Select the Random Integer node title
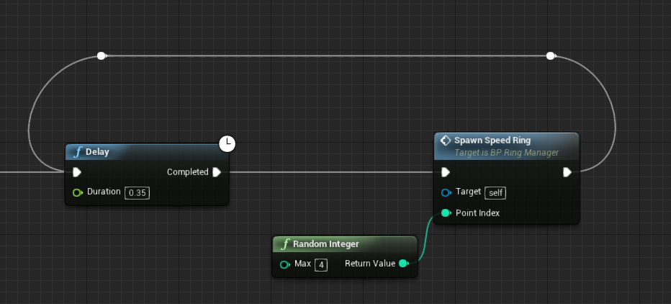This screenshot has height=304, width=671. coord(344,244)
